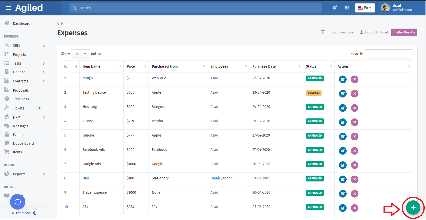This screenshot has width=426, height=220.
Task: Click the Filter Results button
Action: pyautogui.click(x=404, y=32)
